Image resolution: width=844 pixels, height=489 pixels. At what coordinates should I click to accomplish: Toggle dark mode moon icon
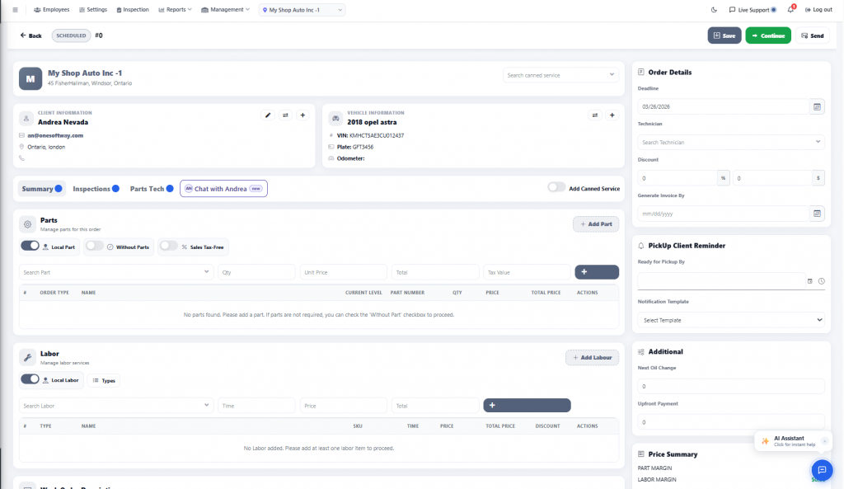tap(714, 10)
